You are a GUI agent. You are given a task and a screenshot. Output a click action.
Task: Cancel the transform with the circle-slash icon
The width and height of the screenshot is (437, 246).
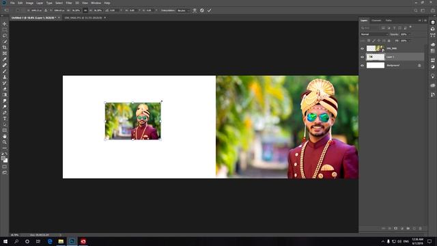202,10
